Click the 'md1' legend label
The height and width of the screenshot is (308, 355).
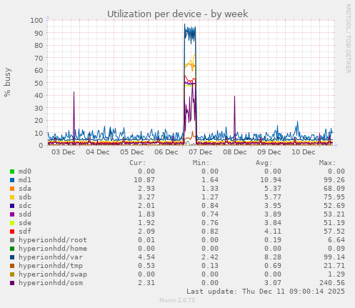pos(25,180)
